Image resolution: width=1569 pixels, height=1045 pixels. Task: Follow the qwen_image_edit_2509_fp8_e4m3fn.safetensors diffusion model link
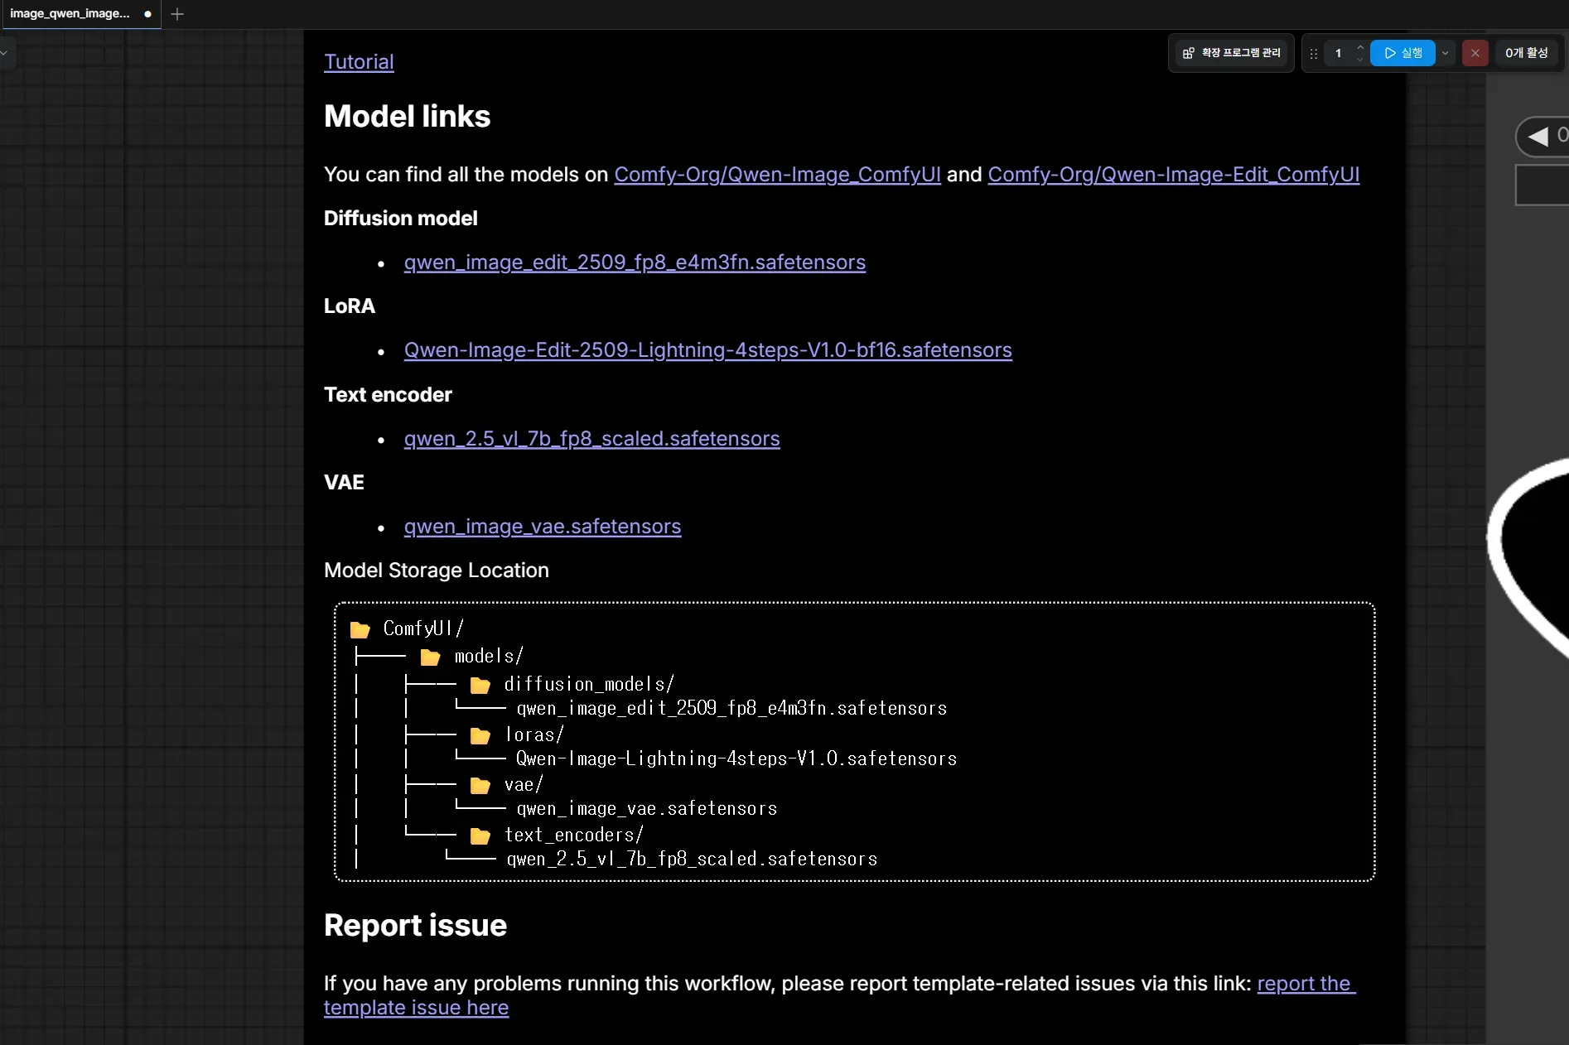tap(635, 262)
